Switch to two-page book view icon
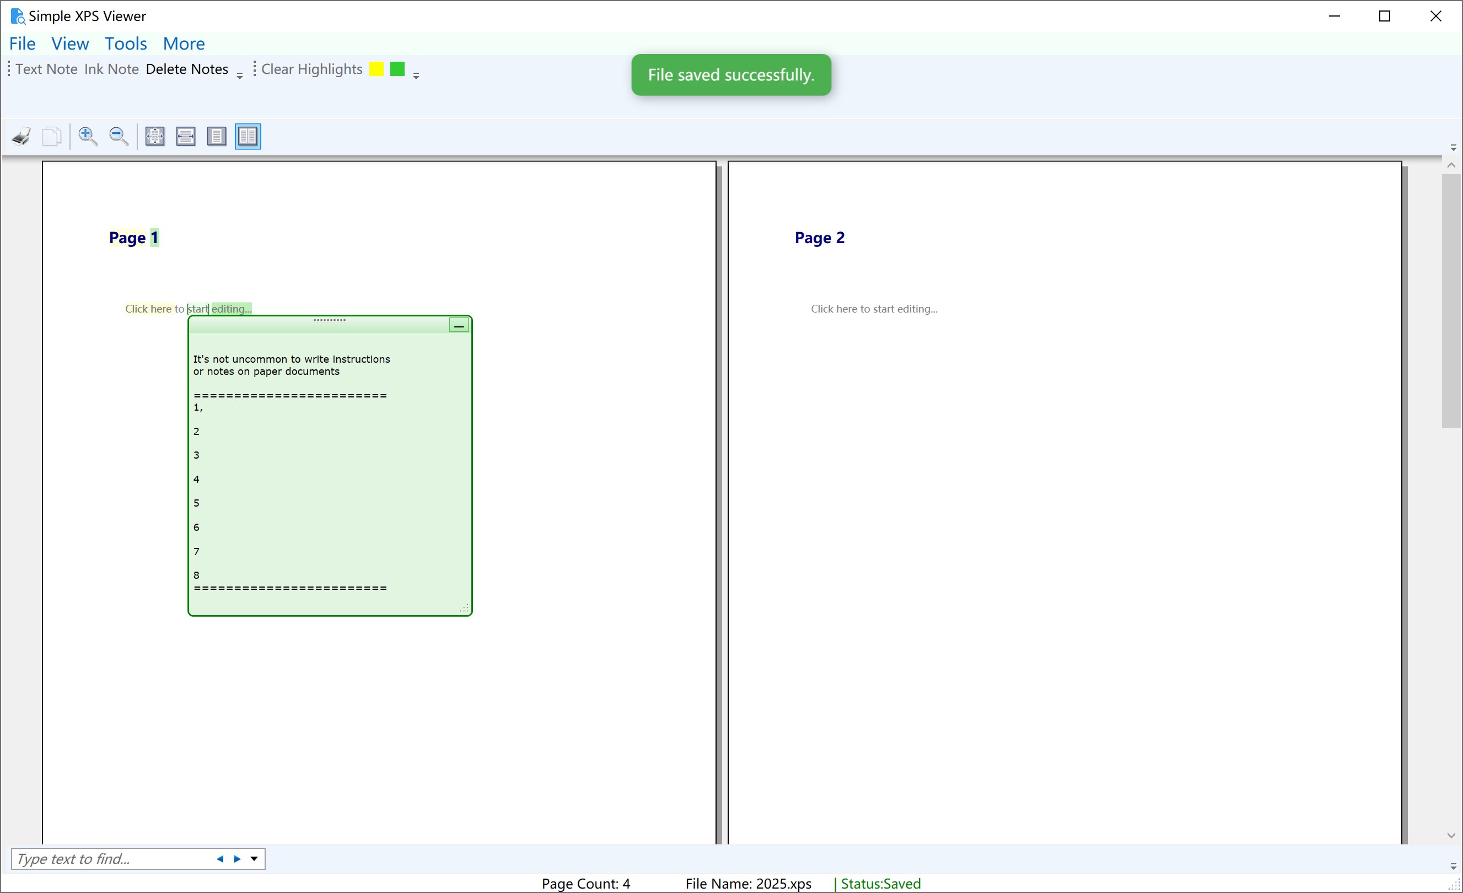This screenshot has height=893, width=1463. coord(248,136)
